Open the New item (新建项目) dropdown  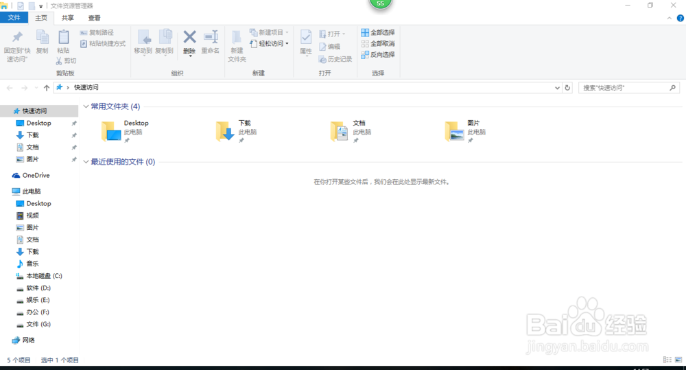(269, 32)
